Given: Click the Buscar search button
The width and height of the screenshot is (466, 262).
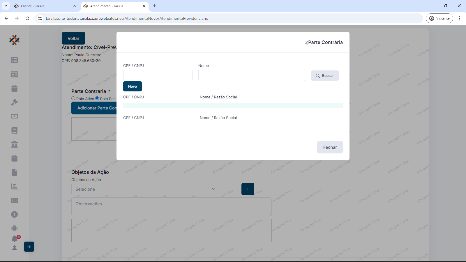Looking at the screenshot, I should [x=325, y=76].
